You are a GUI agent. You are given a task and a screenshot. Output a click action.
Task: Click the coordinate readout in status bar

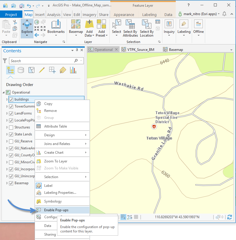click(177, 217)
